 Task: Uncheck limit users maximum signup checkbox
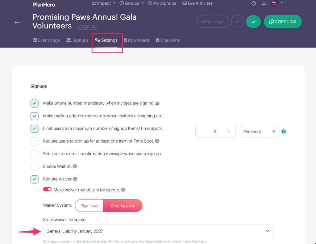[35, 129]
